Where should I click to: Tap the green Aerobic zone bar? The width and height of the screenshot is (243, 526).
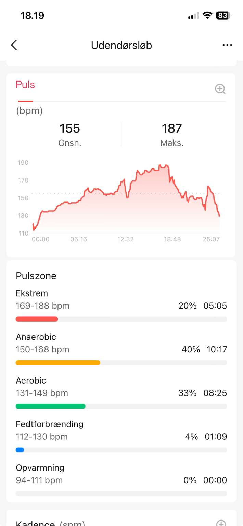click(51, 406)
